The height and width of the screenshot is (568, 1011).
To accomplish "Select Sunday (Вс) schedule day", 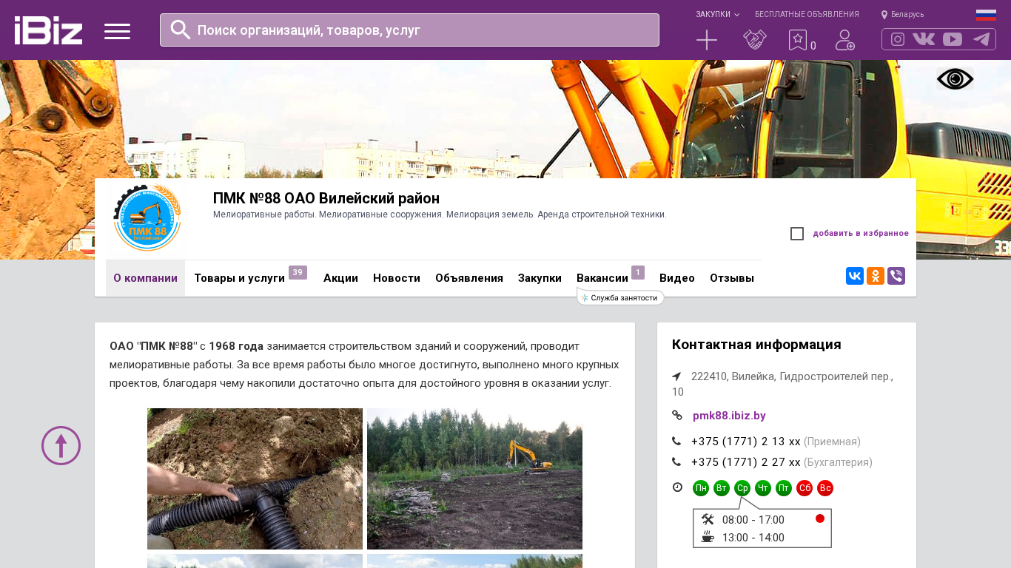I will (825, 488).
